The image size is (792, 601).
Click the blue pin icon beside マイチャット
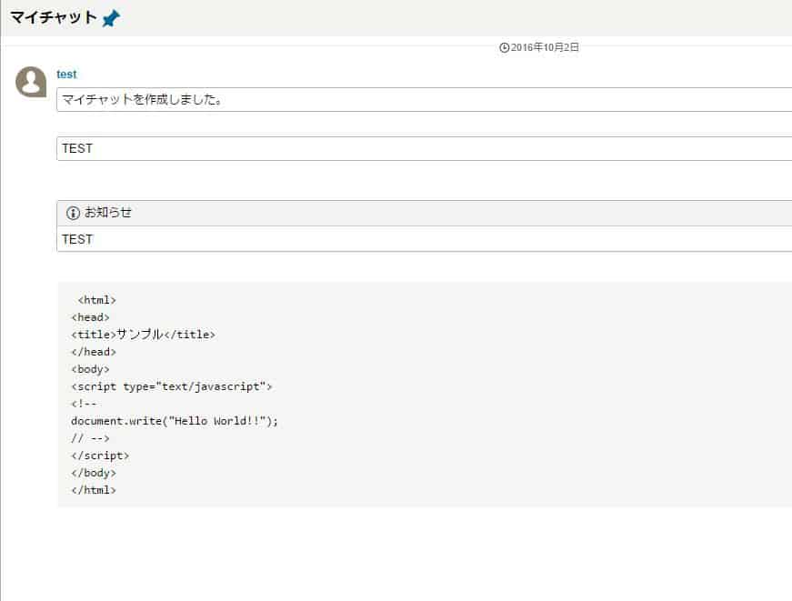(x=111, y=19)
